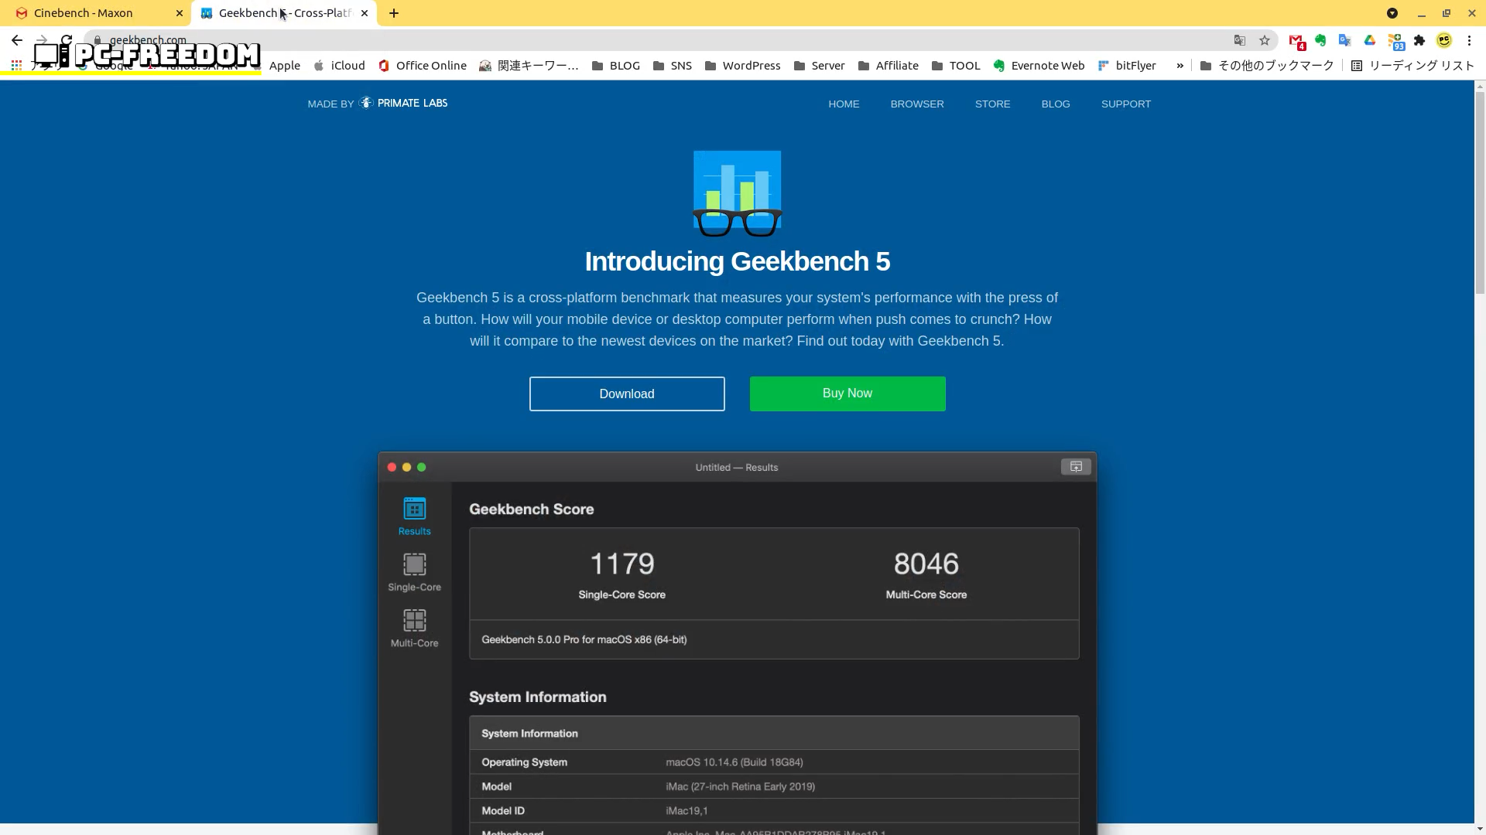1486x835 pixels.
Task: Click the SUPPORT navigation link
Action: (1125, 104)
